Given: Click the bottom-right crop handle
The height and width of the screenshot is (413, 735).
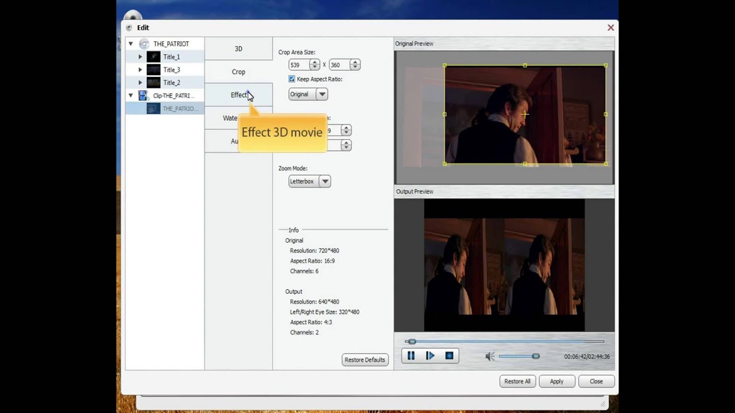Looking at the screenshot, I should (x=606, y=163).
